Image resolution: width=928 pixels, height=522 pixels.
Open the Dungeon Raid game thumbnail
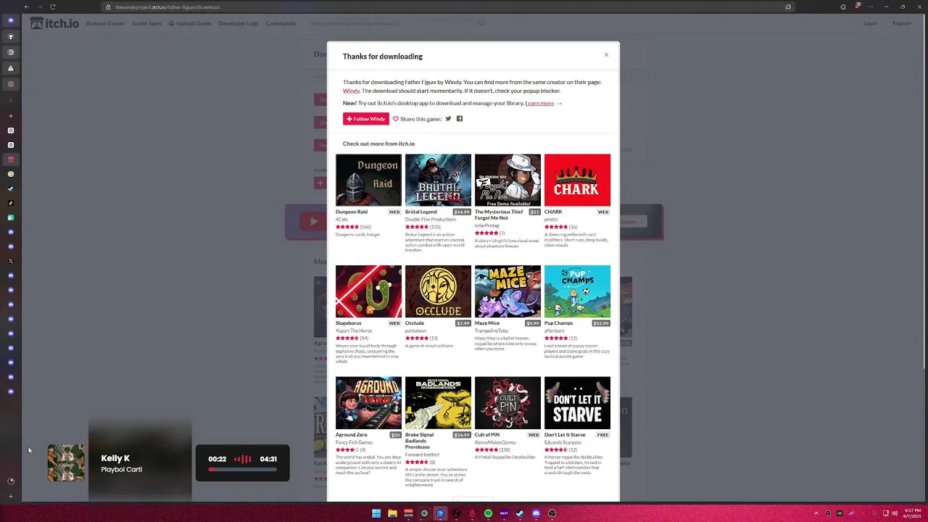[368, 180]
